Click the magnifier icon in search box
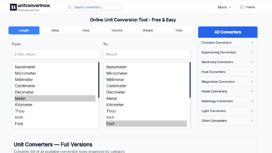This screenshot has width=272, height=153. [70, 7]
